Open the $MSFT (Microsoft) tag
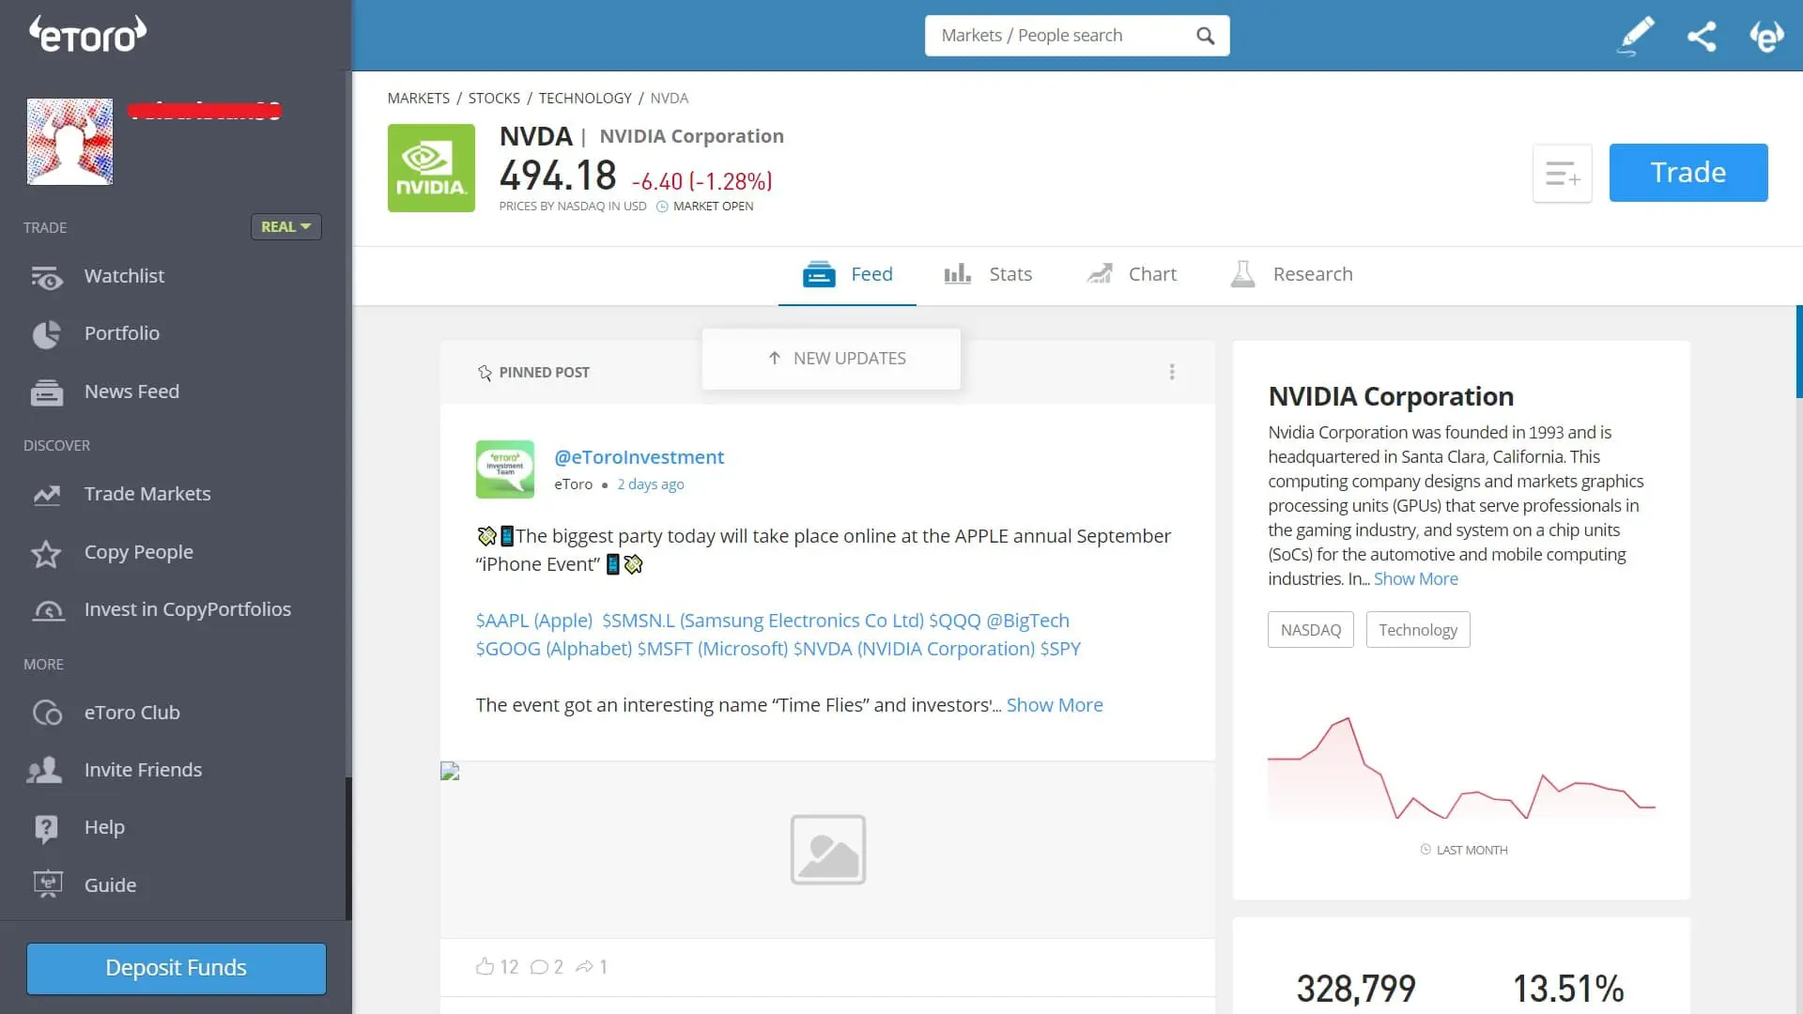The height and width of the screenshot is (1014, 1803). 712,649
